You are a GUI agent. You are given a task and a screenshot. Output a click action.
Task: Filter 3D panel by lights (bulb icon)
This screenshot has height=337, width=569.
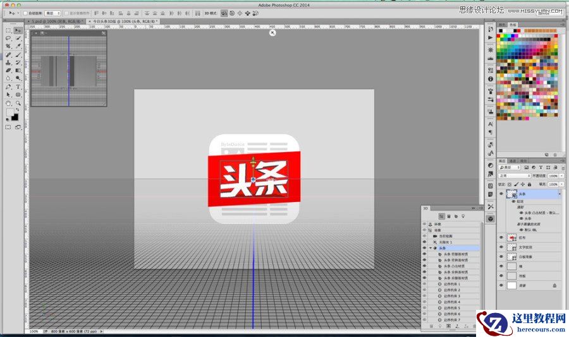click(463, 216)
